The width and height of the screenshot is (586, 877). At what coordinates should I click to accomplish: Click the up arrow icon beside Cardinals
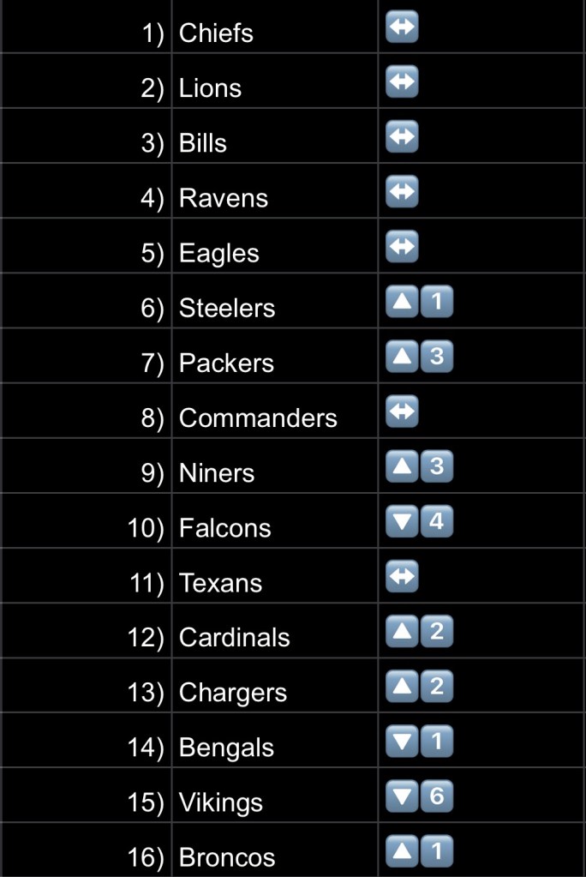402,632
